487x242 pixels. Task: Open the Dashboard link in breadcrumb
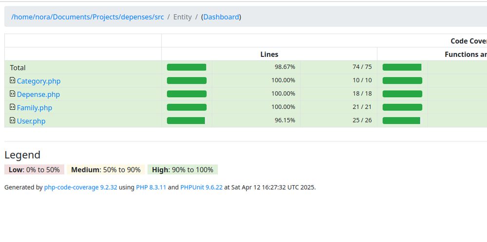click(x=221, y=17)
